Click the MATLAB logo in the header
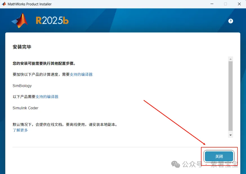The height and width of the screenshot is (174, 246). [20, 21]
